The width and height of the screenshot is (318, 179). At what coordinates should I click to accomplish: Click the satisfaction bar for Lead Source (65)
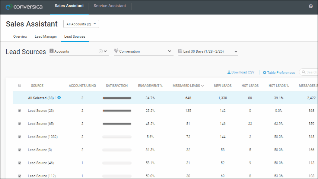117,124
